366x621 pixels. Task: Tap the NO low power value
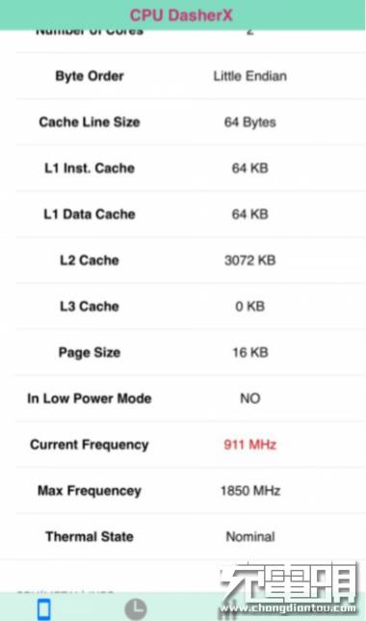coord(250,398)
